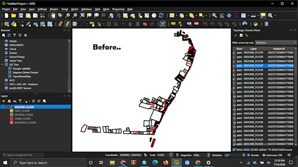Open the Scale dropdown arrow
Screen dimensions: 298x167
[x=171, y=155]
